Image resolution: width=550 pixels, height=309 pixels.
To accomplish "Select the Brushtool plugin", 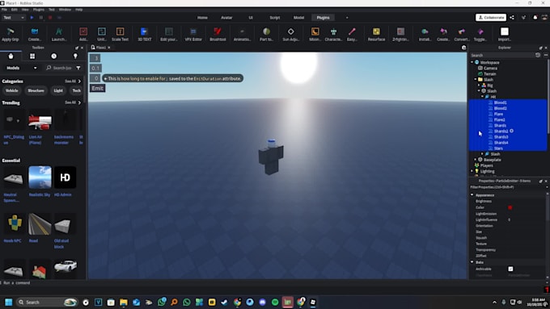I will tap(218, 31).
